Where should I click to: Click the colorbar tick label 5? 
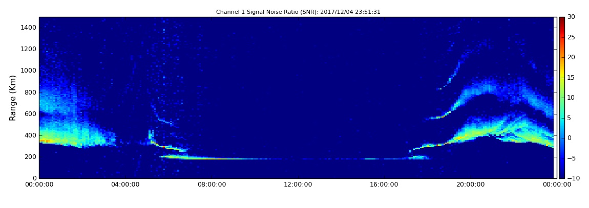coord(570,118)
